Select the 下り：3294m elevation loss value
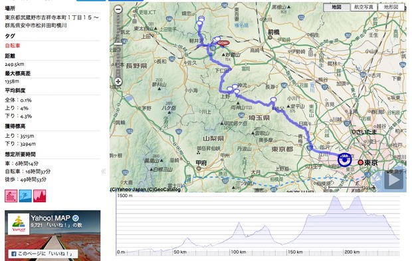Viewport: 412px width, 261px height. (21, 144)
